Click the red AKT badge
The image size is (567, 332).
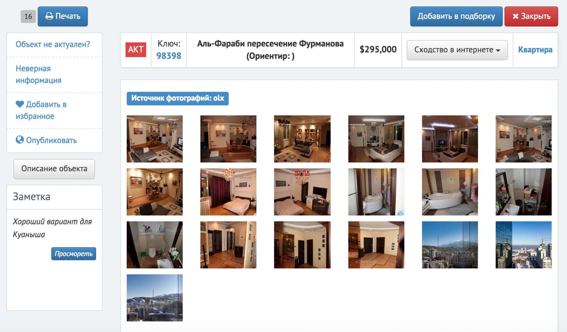tap(136, 49)
